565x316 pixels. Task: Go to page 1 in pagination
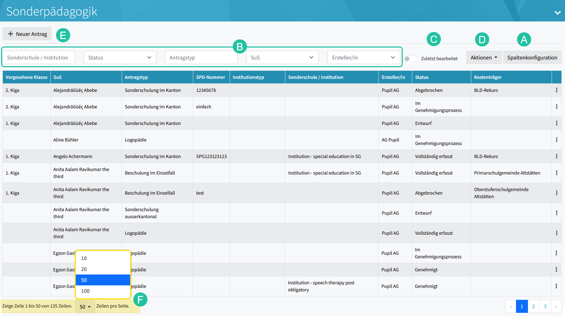click(522, 306)
